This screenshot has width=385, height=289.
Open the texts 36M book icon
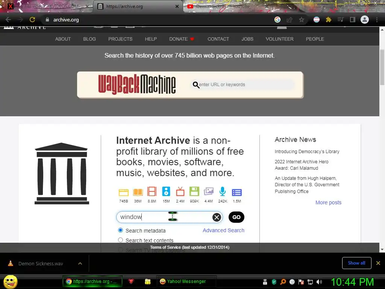138,192
